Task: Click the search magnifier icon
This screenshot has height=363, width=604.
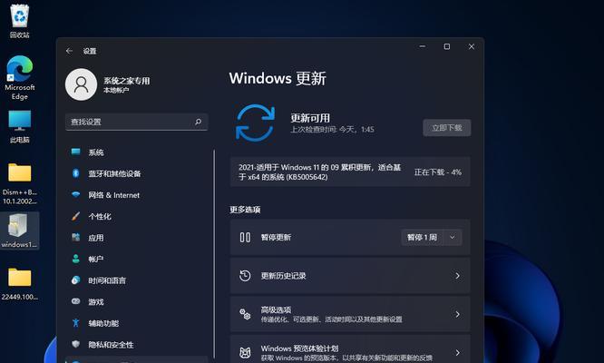Action: click(x=198, y=122)
